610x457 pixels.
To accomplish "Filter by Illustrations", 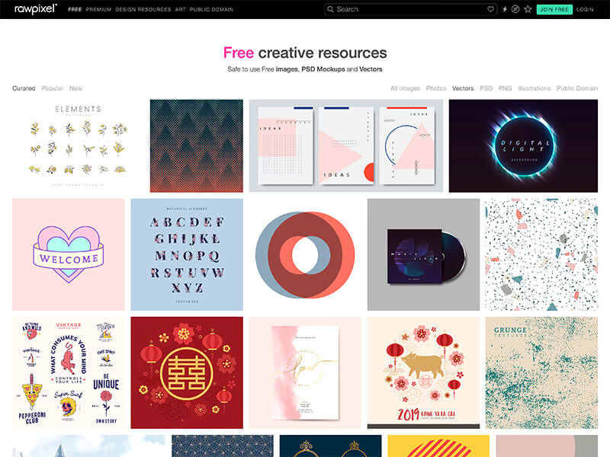I will coord(535,88).
